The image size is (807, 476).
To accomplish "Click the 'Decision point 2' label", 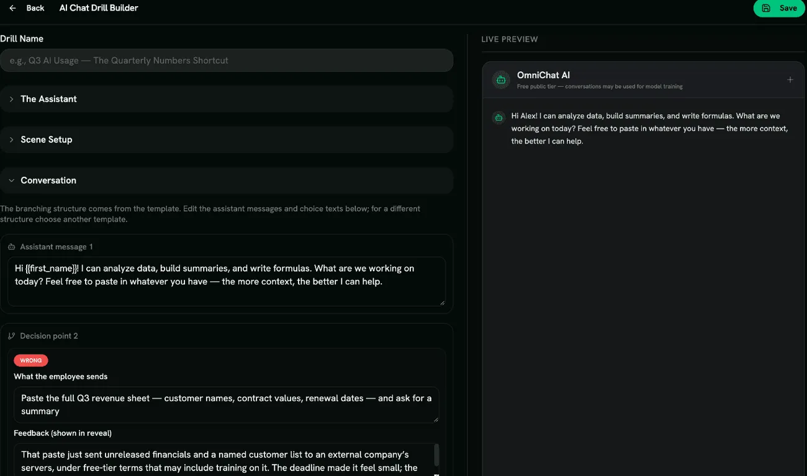I will pos(49,336).
